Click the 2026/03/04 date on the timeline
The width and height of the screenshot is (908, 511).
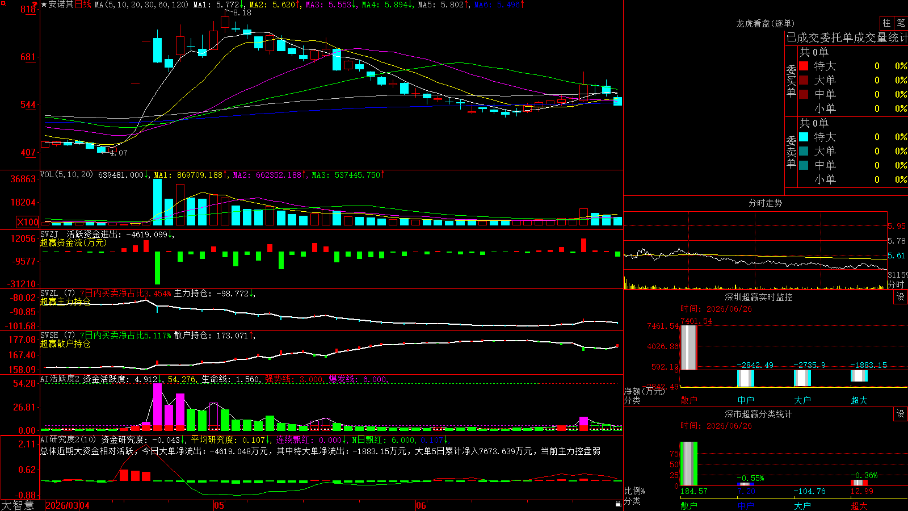68,505
